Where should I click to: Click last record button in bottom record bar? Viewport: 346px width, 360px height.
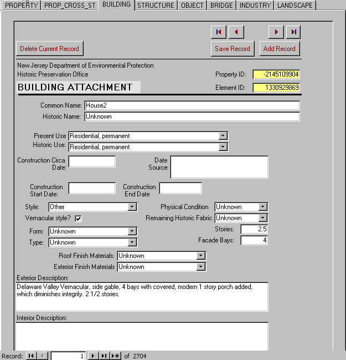tap(104, 356)
